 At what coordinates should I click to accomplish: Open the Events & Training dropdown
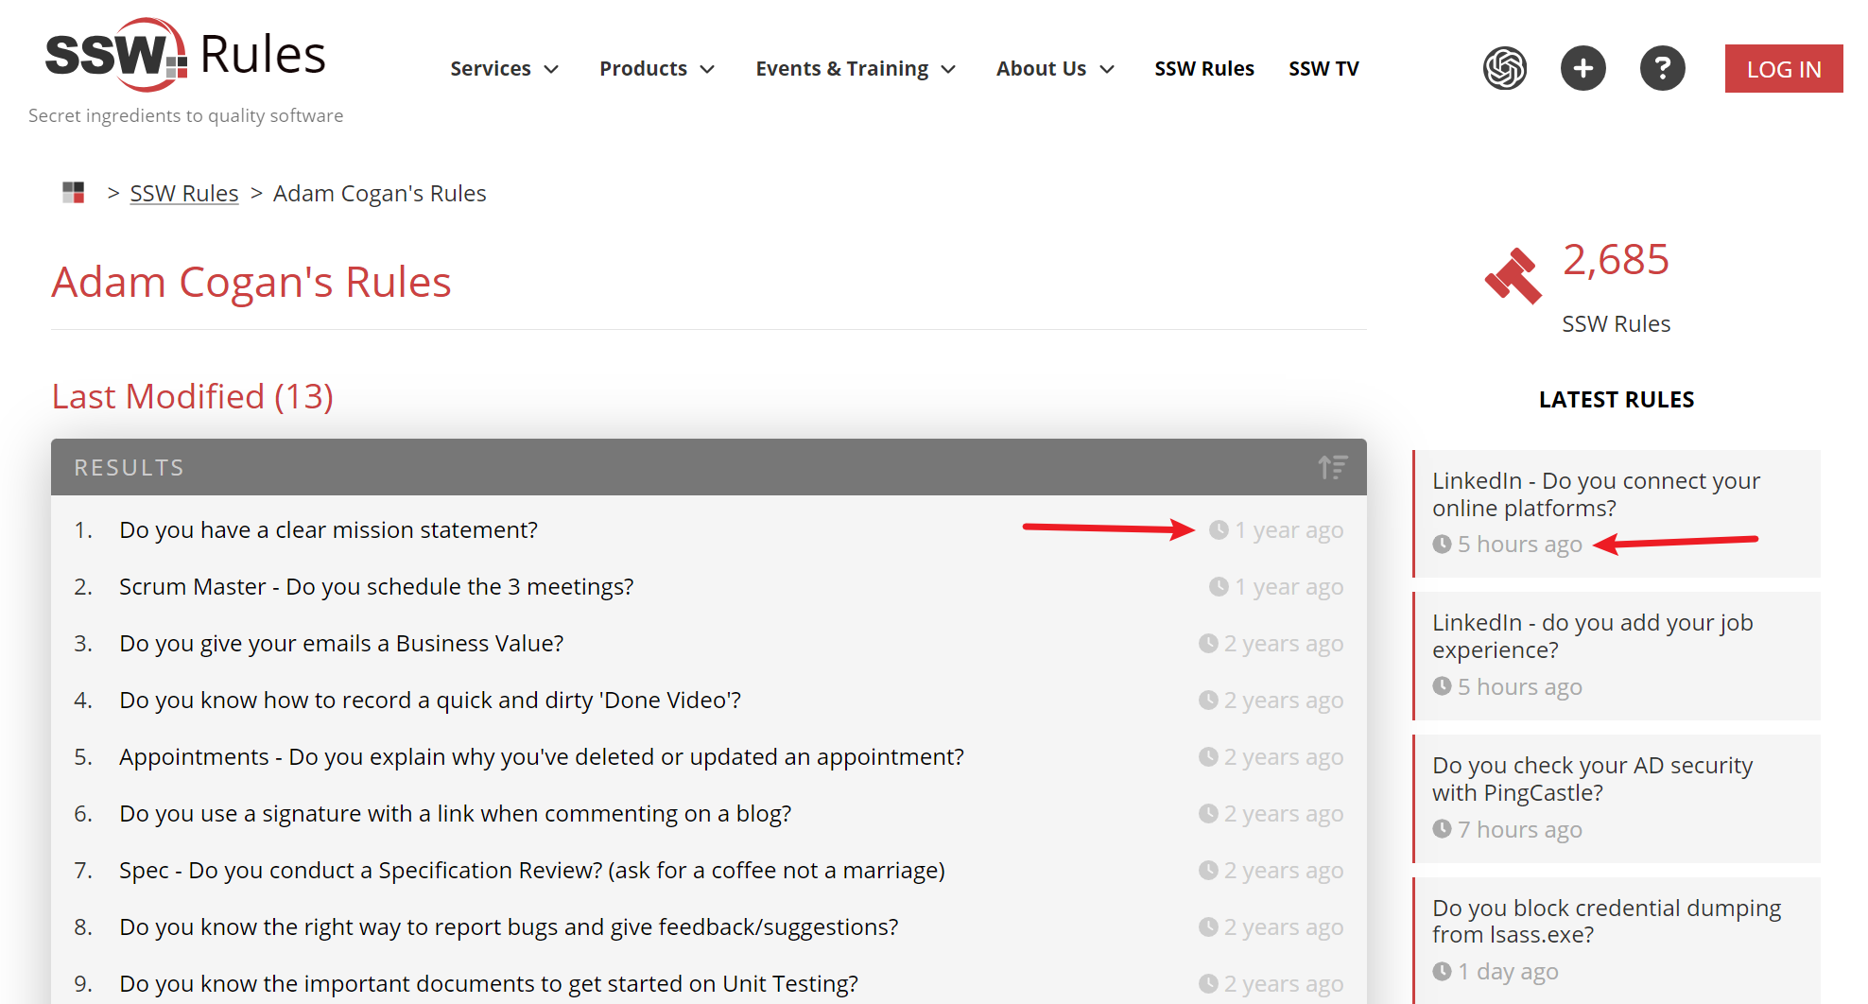855,69
